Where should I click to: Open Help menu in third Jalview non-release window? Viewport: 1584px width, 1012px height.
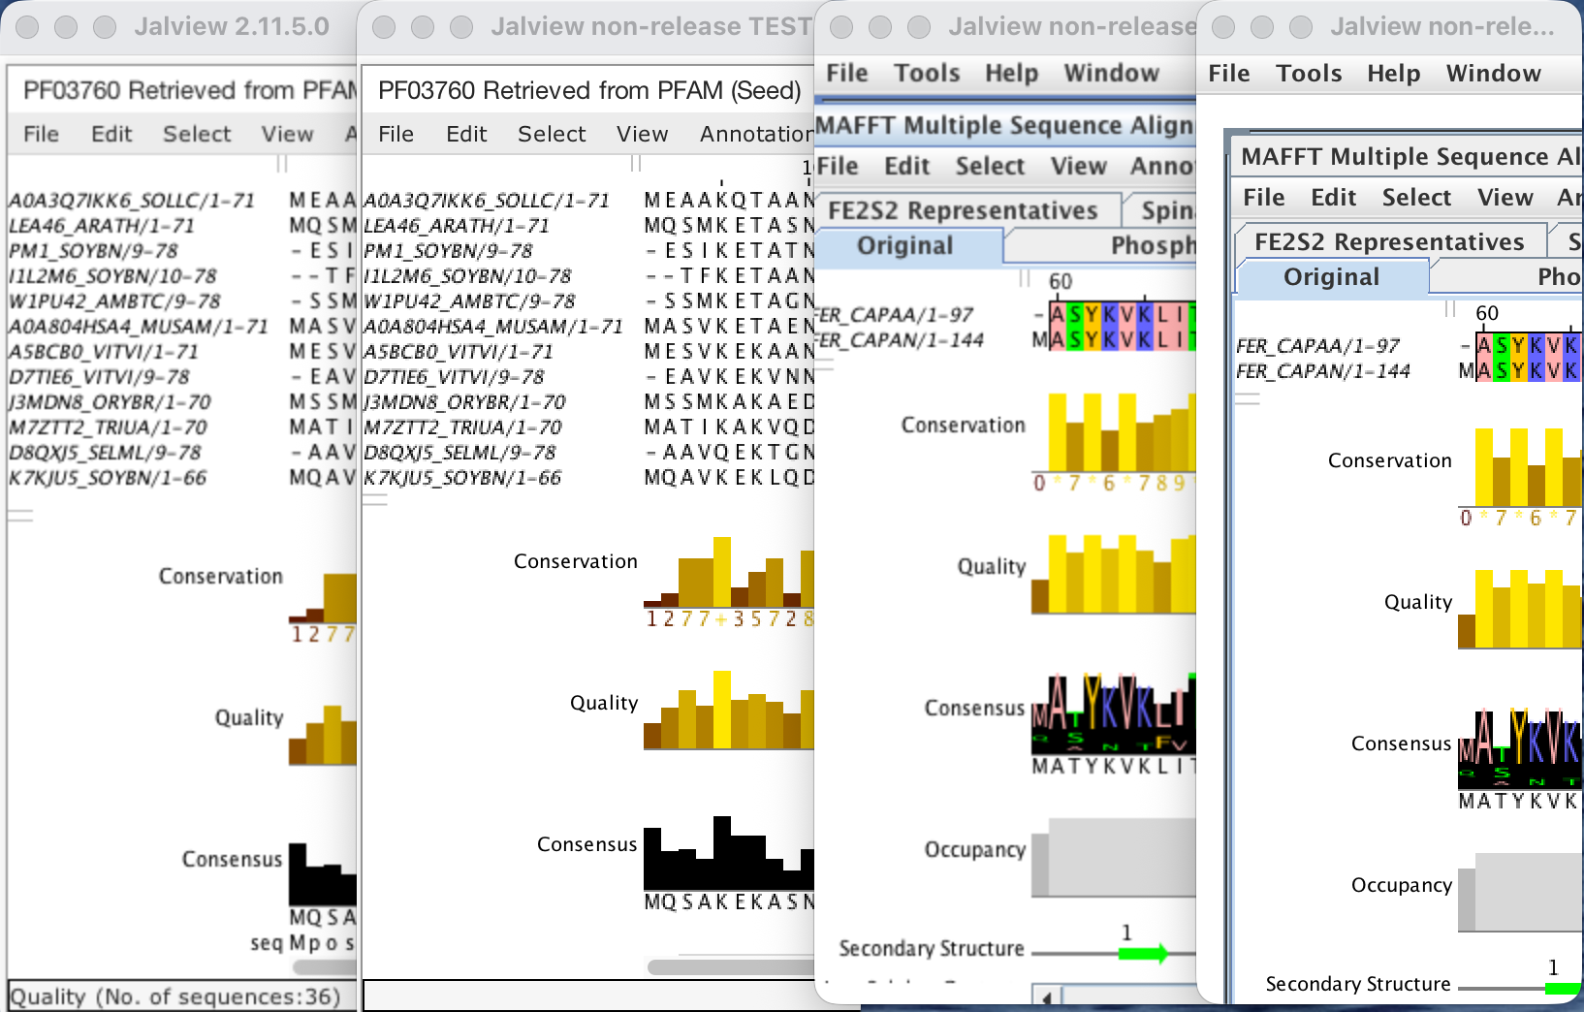(x=1011, y=73)
